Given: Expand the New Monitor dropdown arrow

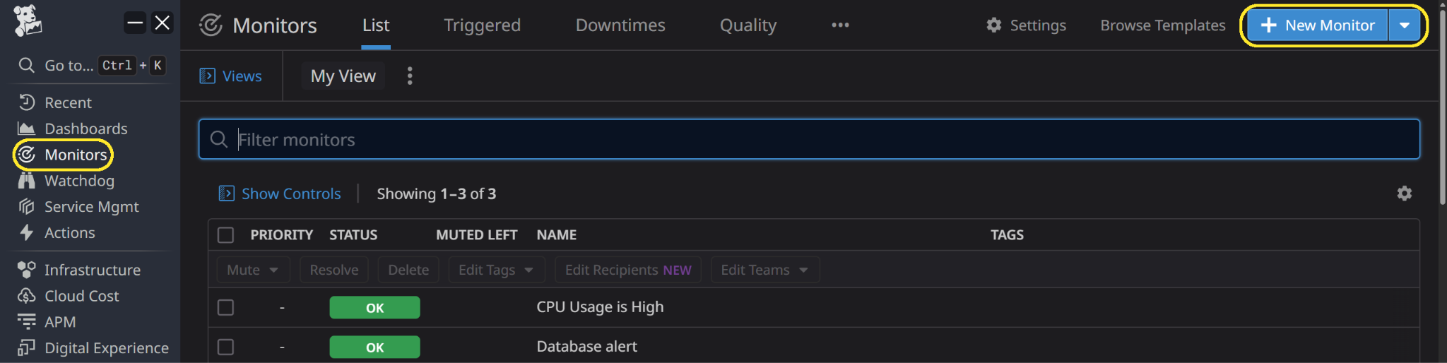Looking at the screenshot, I should point(1405,25).
